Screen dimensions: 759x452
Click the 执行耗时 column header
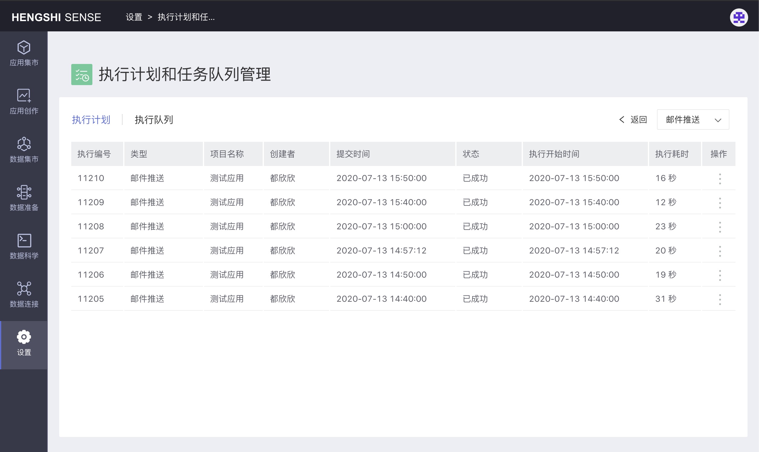click(x=675, y=154)
